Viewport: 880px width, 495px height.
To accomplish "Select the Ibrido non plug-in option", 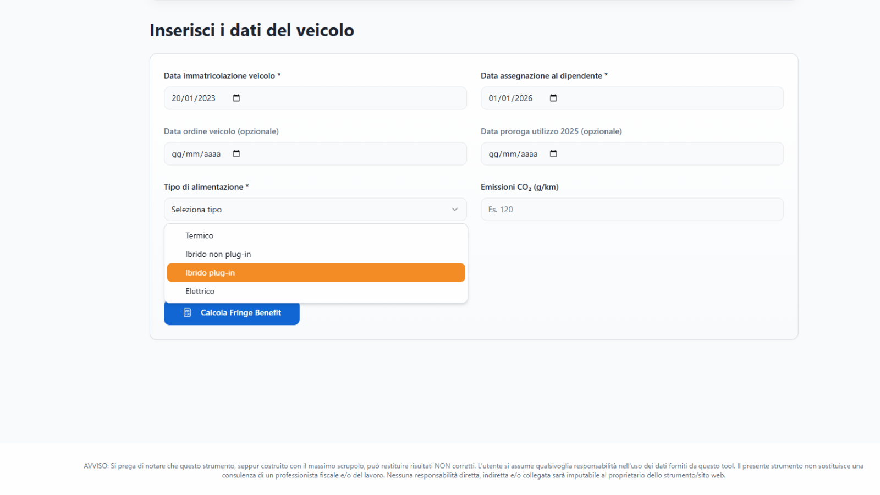I will click(x=218, y=254).
